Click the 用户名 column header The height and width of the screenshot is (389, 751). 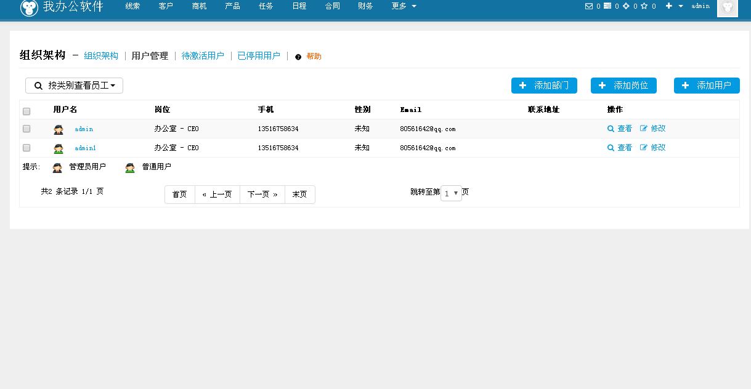pyautogui.click(x=65, y=110)
